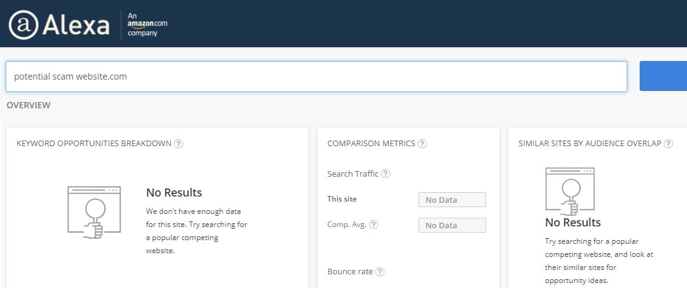Click the Search Traffic label
687x288 pixels.
(x=353, y=174)
